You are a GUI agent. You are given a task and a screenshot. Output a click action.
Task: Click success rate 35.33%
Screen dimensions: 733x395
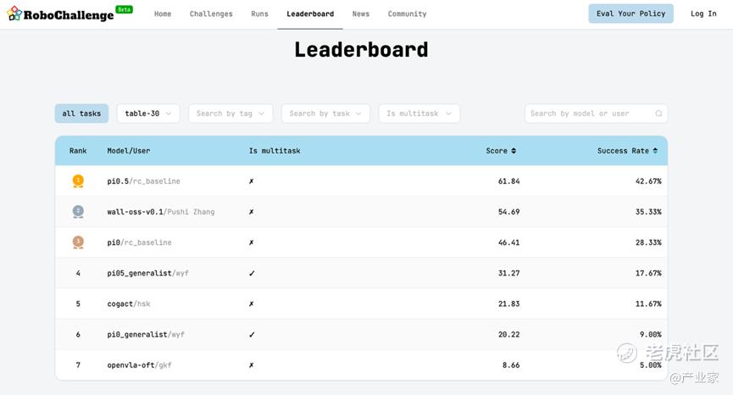point(648,212)
